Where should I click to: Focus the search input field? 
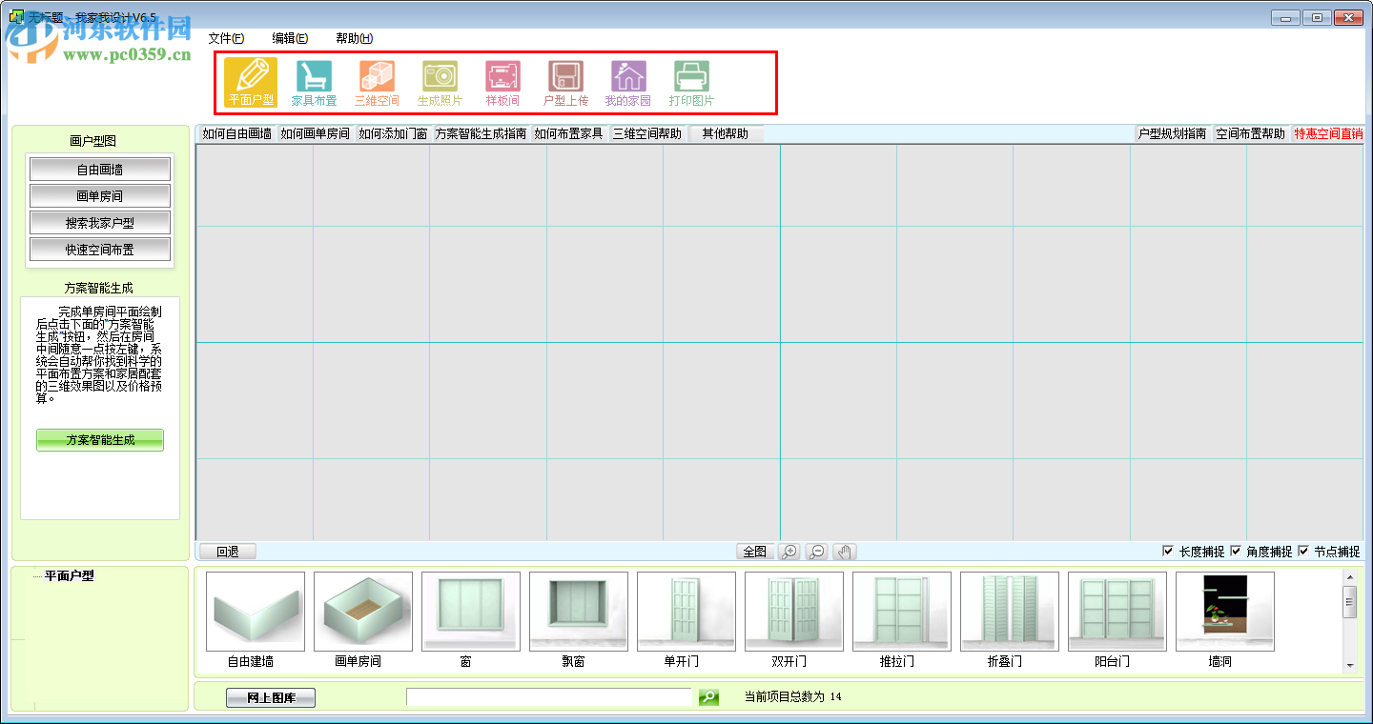pyautogui.click(x=549, y=697)
